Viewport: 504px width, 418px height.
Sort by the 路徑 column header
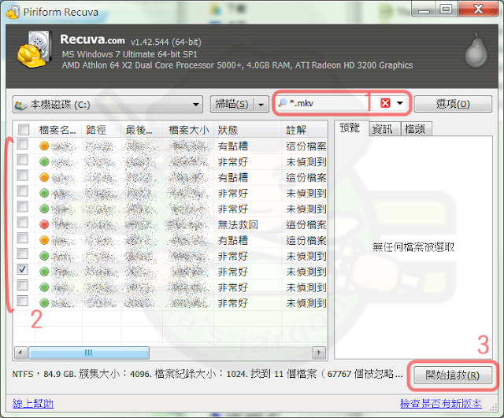pyautogui.click(x=101, y=130)
